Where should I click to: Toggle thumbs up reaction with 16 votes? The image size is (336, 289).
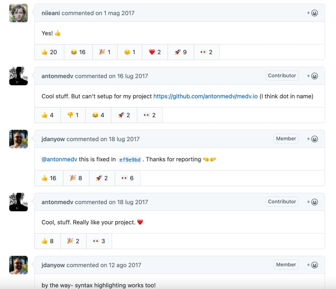pyautogui.click(x=49, y=178)
